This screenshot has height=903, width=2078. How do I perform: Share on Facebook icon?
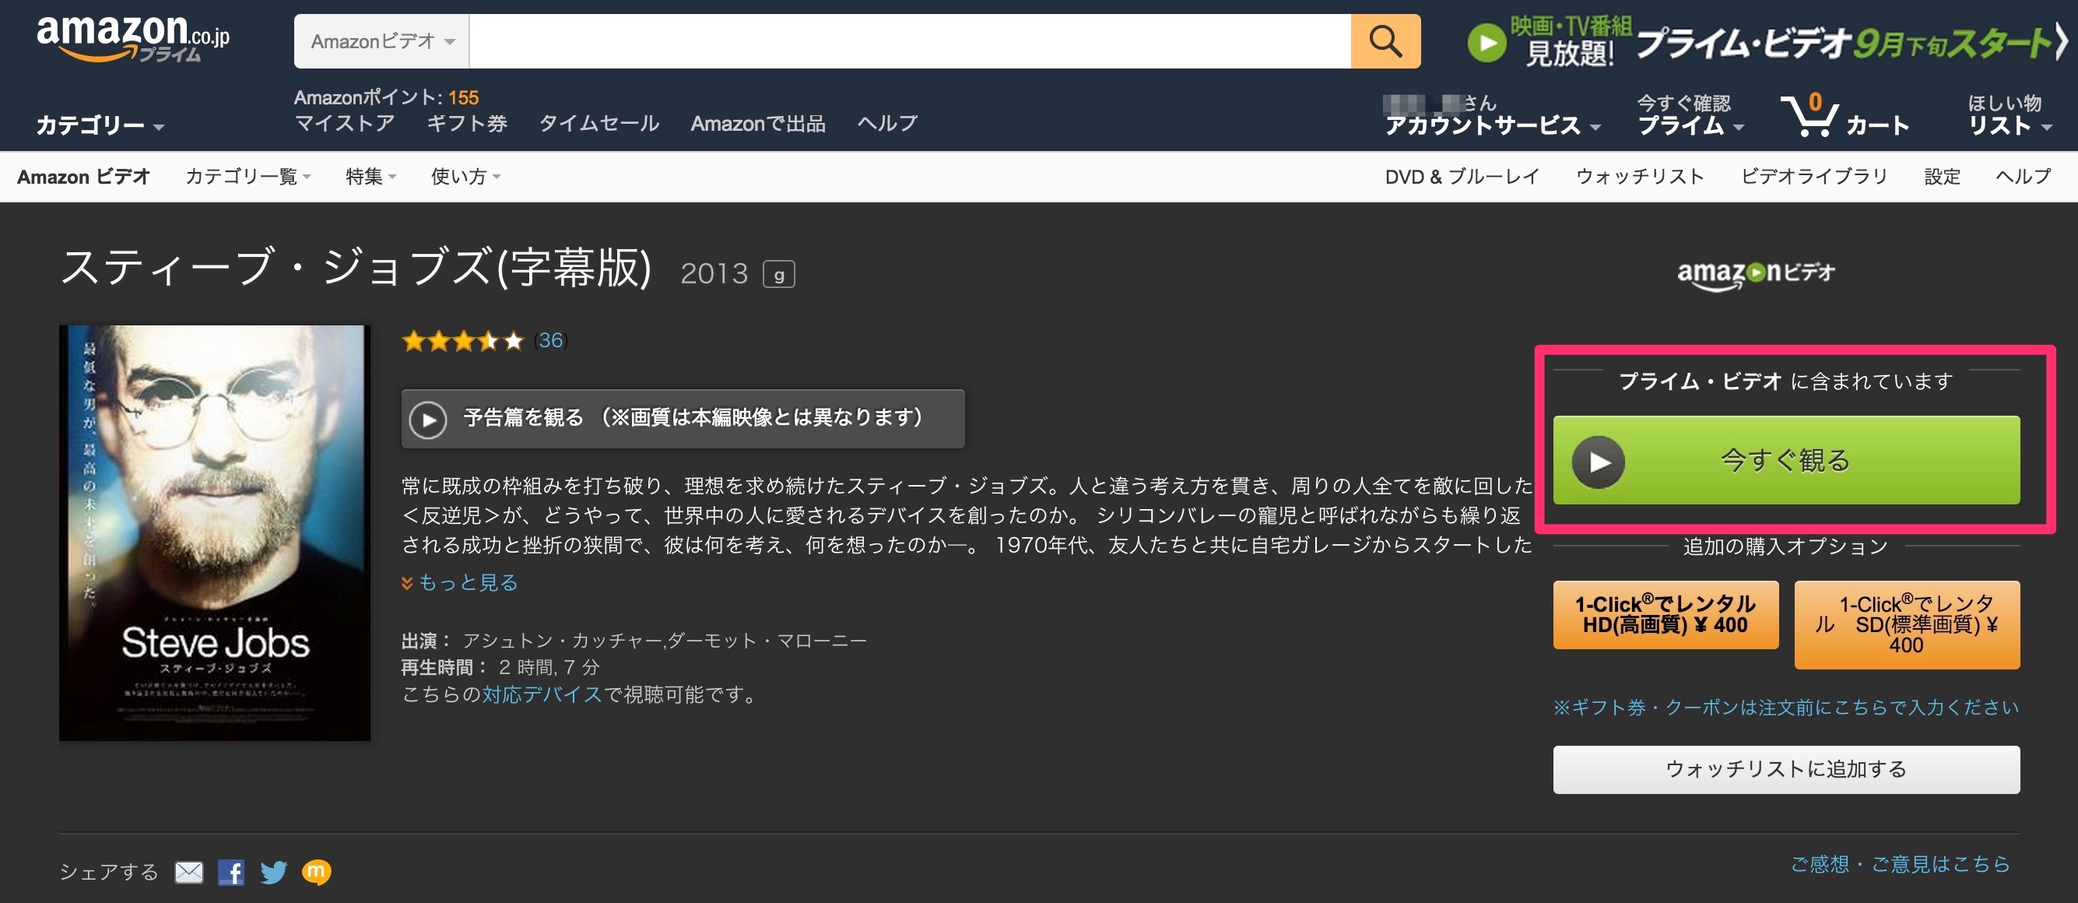coord(230,872)
